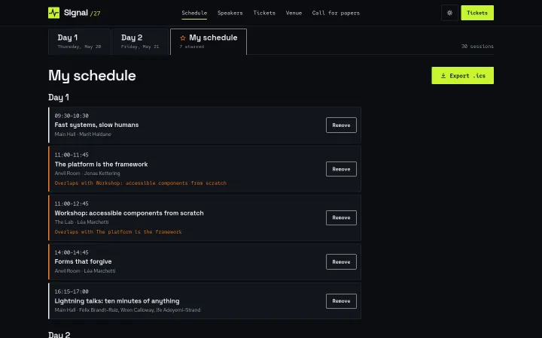
Task: Click 'The Lab · Léa Marchetti' details
Action: [81, 222]
